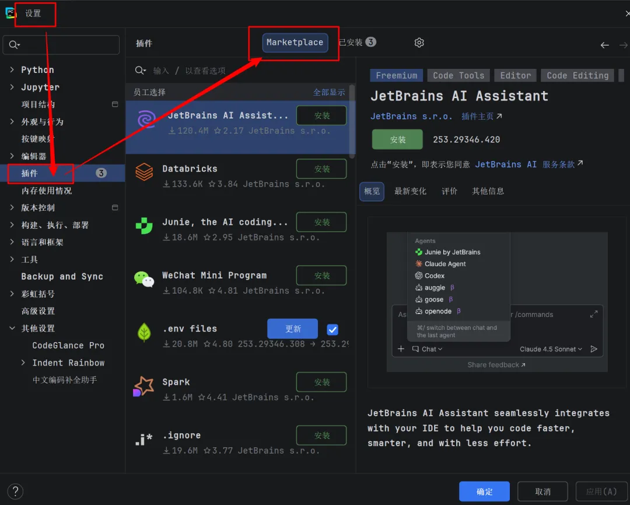Open the 最新变化 tab

410,191
